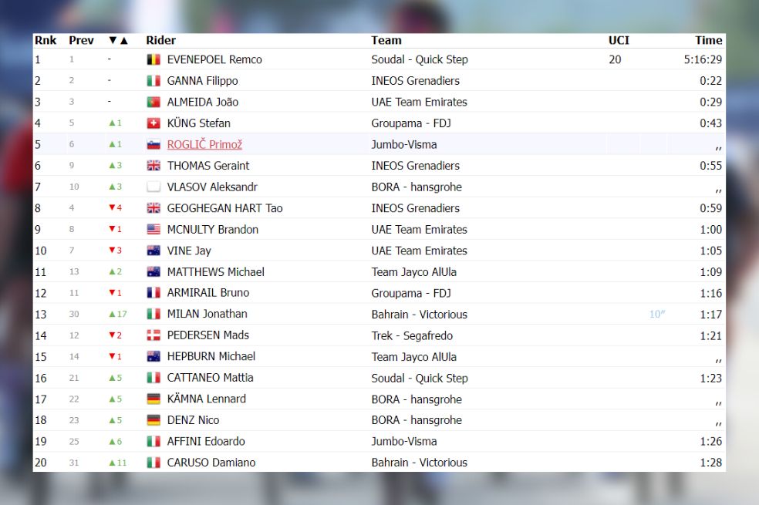The image size is (759, 505).
Task: Click the blank flag beside VLASOV Aleksandr
Action: pos(153,187)
